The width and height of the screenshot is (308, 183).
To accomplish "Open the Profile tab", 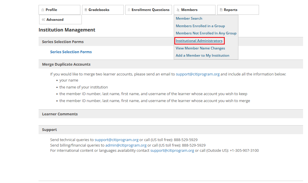I will coord(59,10).
